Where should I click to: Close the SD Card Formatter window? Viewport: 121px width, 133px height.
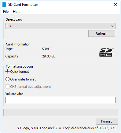click(116, 5)
